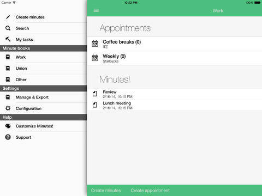
Task: Click the Work title in the header
Action: click(x=218, y=10)
